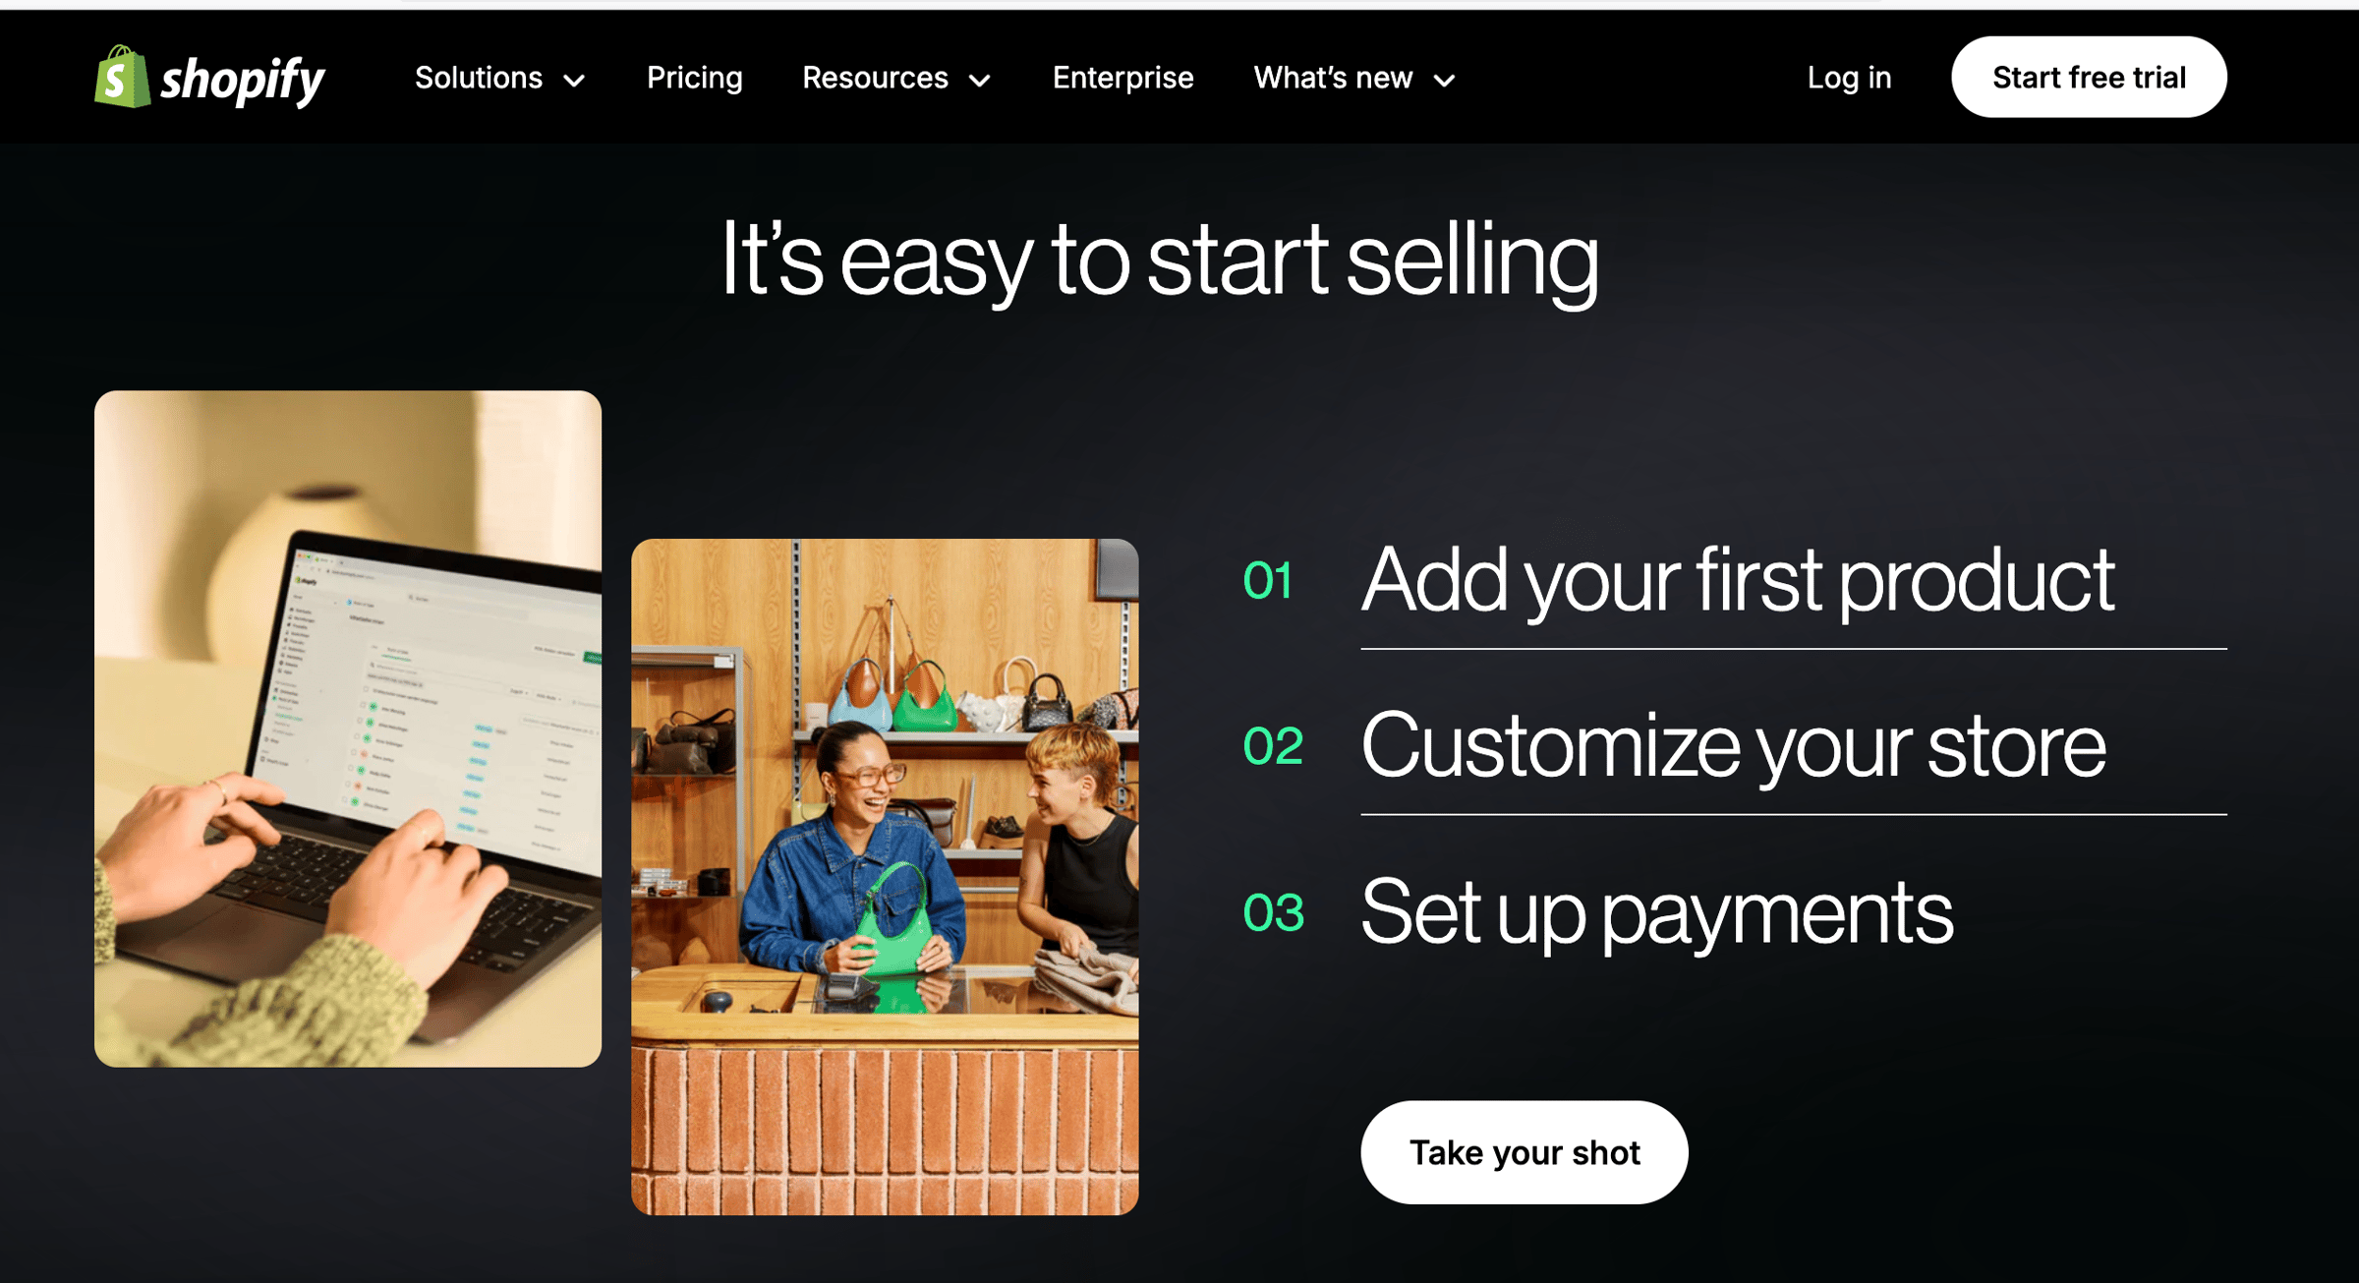Screen dimensions: 2359x1283
Task: Click the green 01 step number
Action: point(1267,580)
